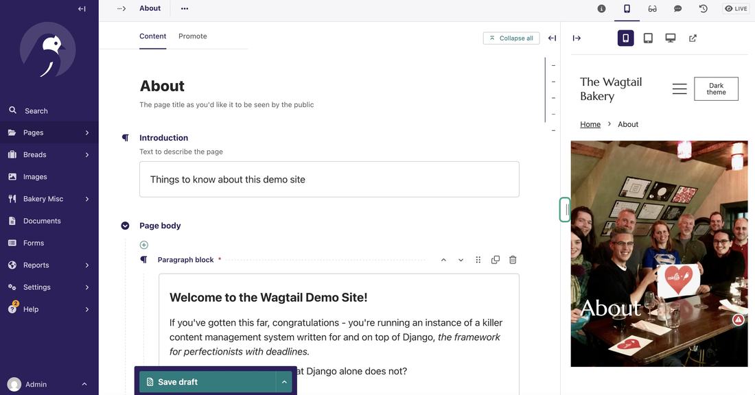Open the page history icon
Image resolution: width=755 pixels, height=395 pixels.
point(704,9)
